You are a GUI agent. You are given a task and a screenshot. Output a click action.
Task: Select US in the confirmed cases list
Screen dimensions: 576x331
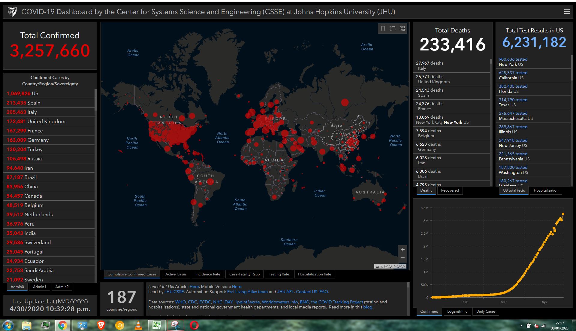point(49,93)
